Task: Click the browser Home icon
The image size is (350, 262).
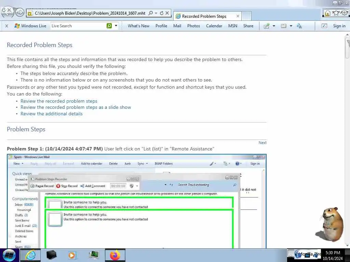Action: (327, 13)
